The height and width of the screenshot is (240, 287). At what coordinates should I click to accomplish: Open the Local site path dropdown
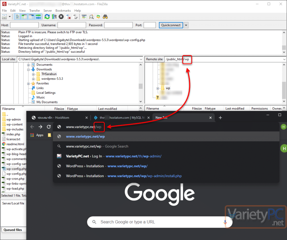coord(141,59)
